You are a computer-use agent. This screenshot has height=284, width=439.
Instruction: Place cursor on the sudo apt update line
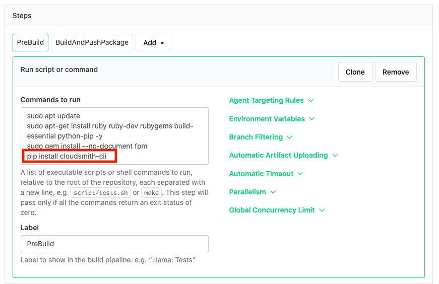53,116
